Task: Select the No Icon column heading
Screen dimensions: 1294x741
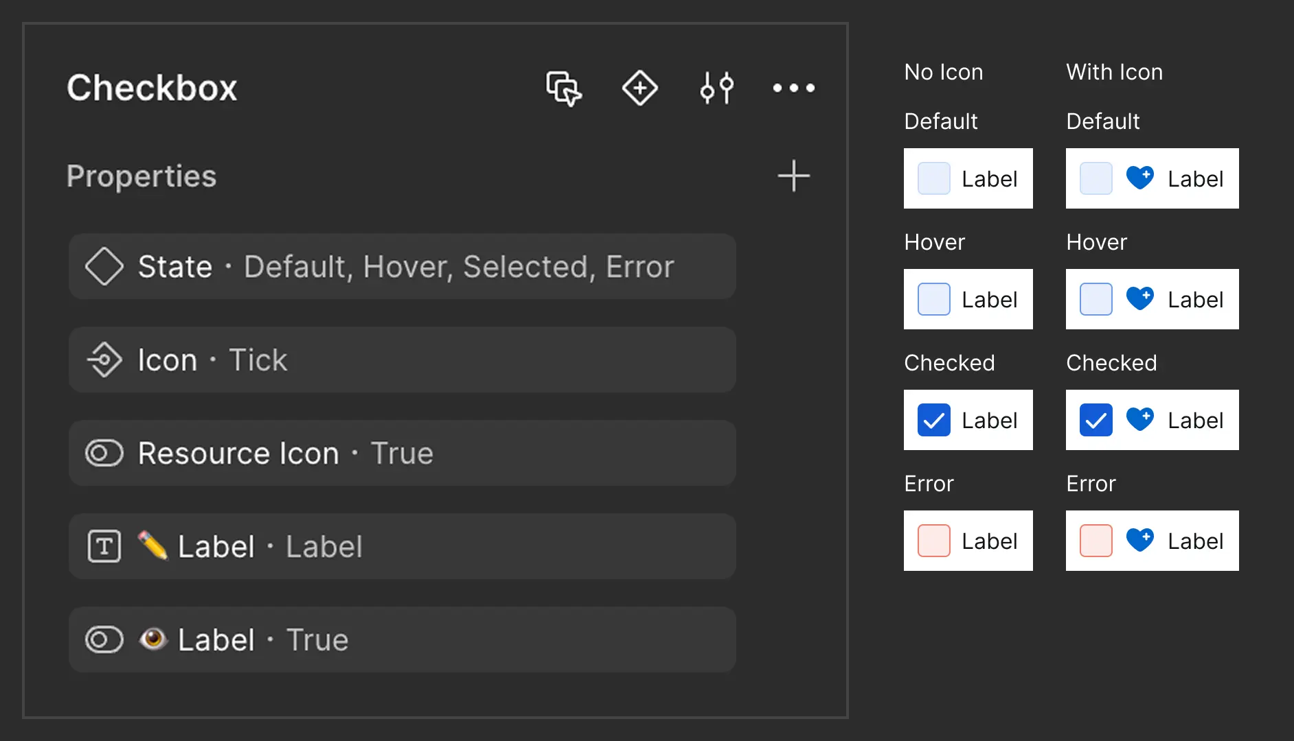Action: pos(944,71)
